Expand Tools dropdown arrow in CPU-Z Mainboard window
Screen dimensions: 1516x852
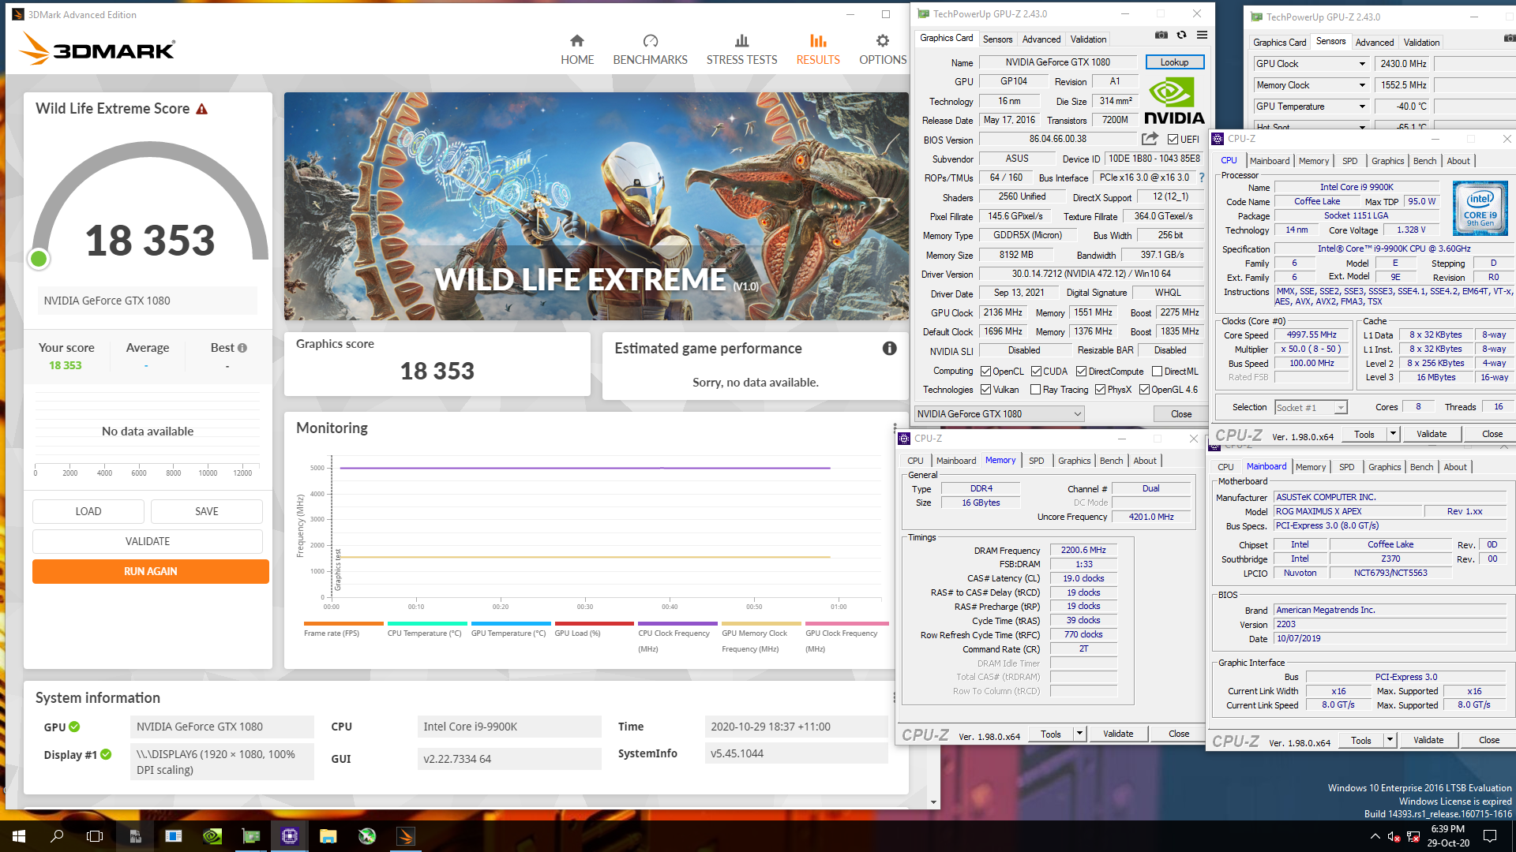click(x=1390, y=740)
